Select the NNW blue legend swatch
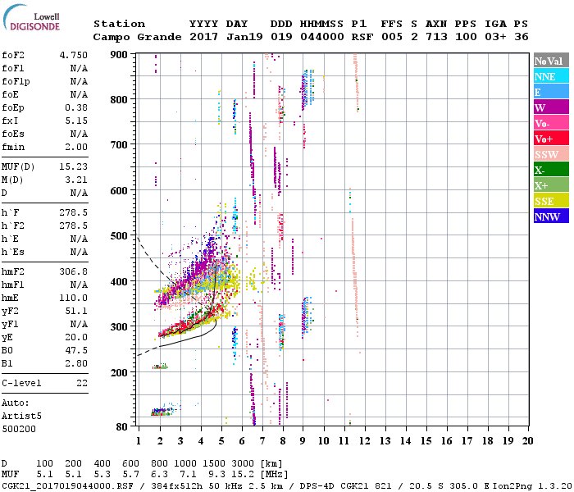The image size is (574, 492). coord(550,216)
